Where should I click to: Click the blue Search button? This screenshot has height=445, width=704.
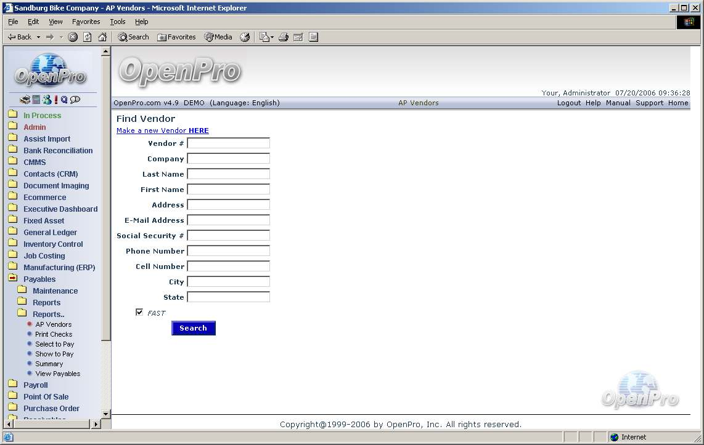tap(193, 328)
